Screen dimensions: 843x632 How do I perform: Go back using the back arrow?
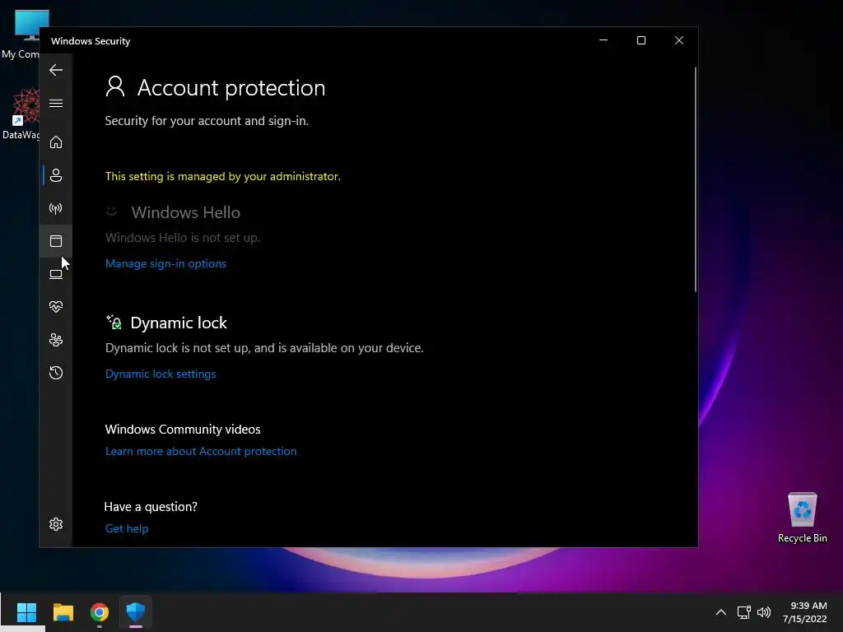click(x=56, y=70)
